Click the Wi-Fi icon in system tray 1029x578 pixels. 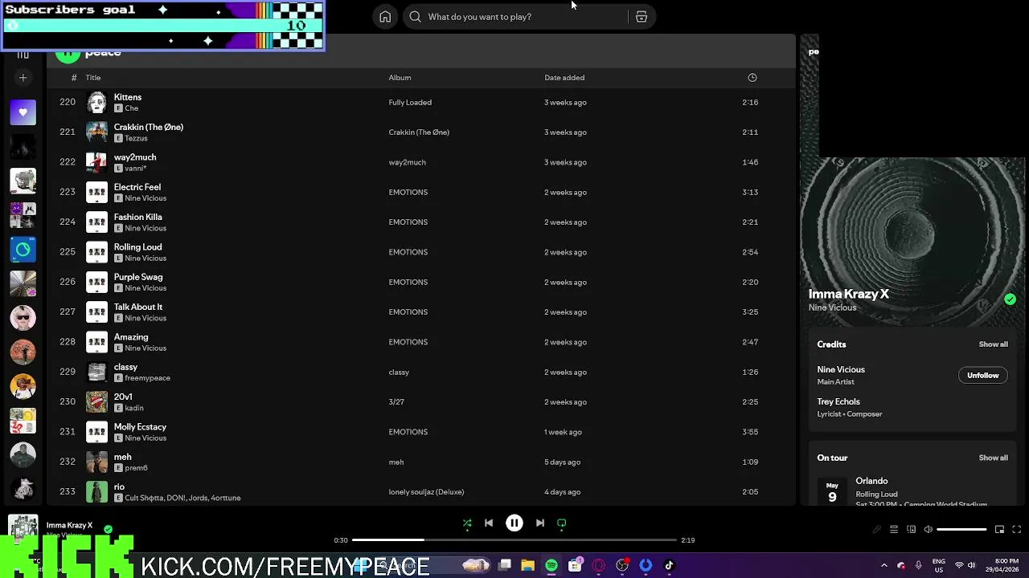pyautogui.click(x=959, y=566)
